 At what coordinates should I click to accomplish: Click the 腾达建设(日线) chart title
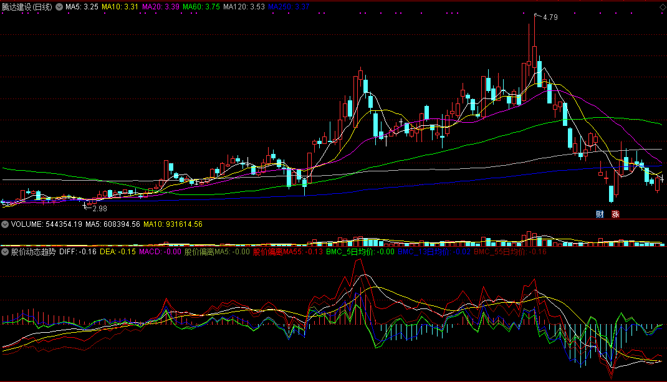[x=27, y=7]
